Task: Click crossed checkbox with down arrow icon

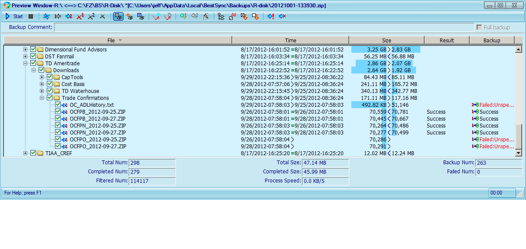Action: coord(244,16)
